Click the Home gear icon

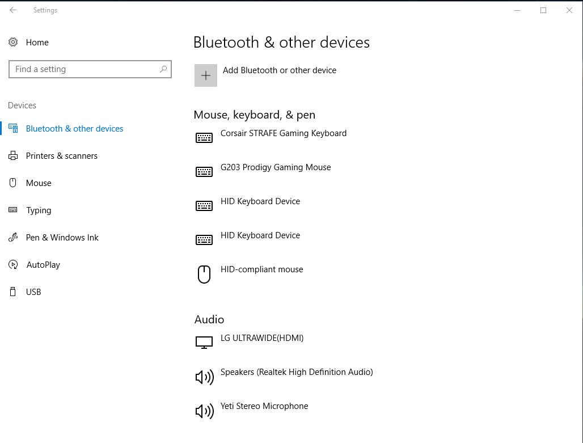[x=13, y=43]
